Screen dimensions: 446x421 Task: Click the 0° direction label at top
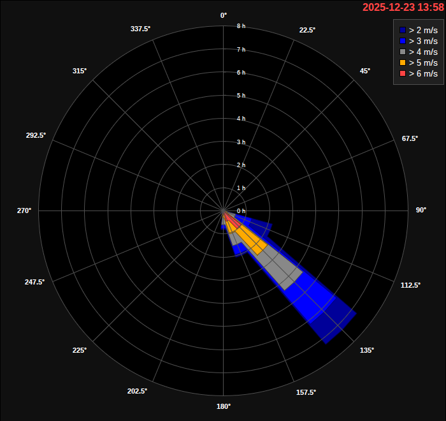tap(224, 15)
